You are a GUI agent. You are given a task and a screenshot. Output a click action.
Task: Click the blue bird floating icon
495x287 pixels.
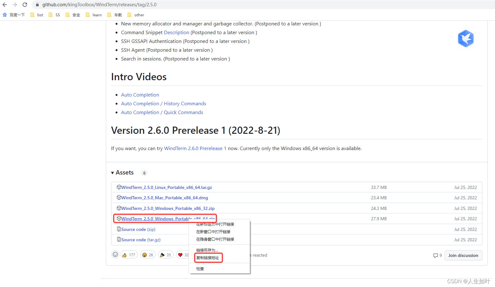(465, 39)
